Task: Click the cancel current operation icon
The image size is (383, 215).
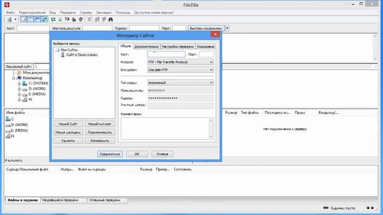Action: 67,20
